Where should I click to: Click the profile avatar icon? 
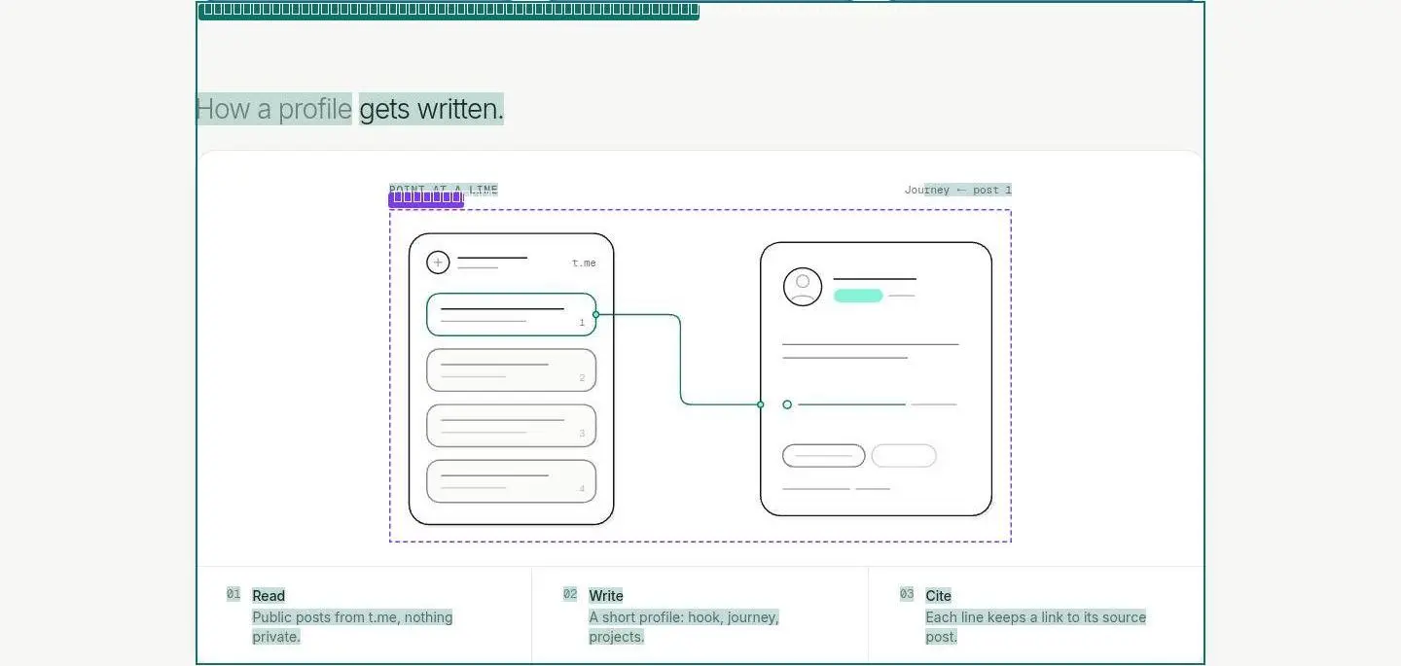(803, 287)
